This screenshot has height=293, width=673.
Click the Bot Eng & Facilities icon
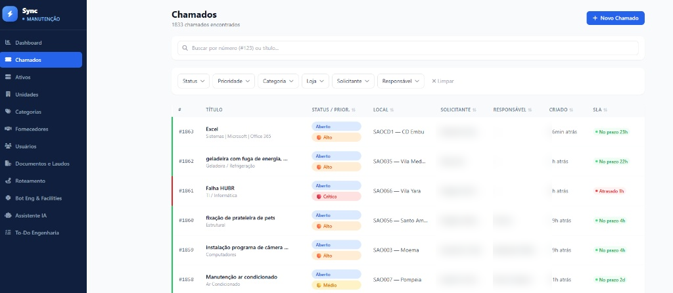coord(8,198)
